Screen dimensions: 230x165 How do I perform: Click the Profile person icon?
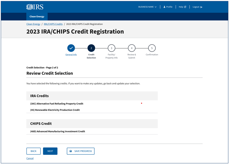click(x=165, y=7)
